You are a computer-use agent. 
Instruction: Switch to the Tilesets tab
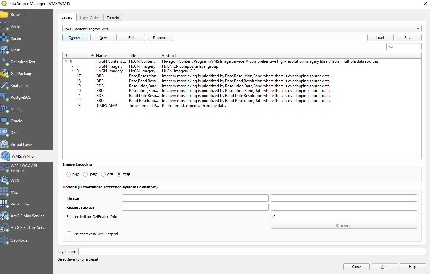click(x=113, y=18)
